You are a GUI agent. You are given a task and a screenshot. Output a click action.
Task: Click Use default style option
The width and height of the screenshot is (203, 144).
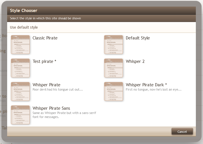coord(101,27)
